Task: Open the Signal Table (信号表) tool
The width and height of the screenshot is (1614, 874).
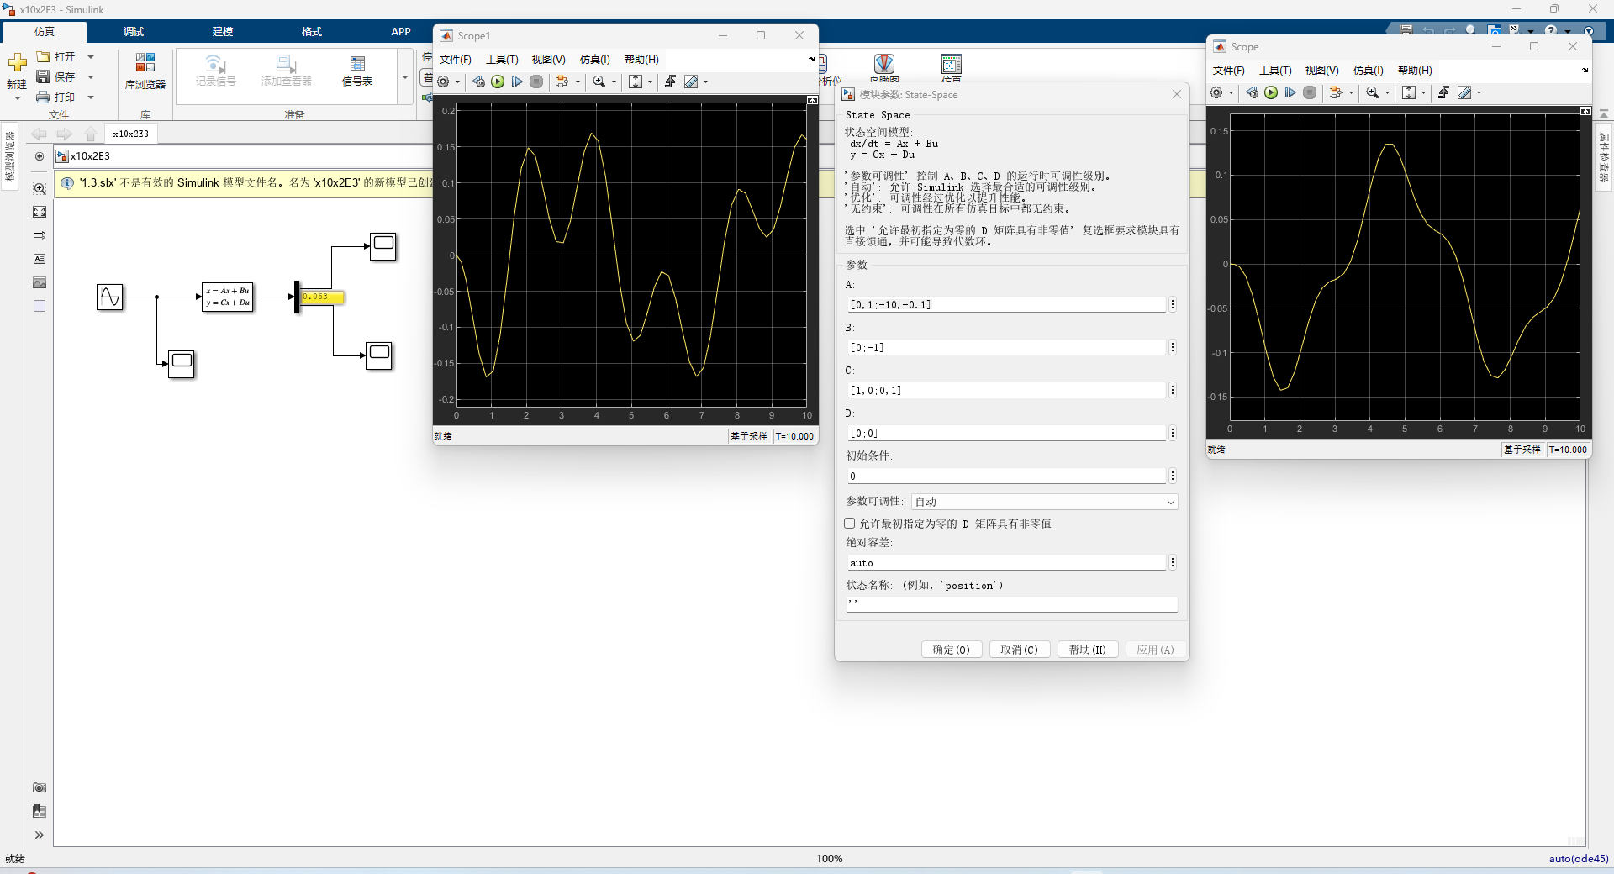Action: tap(357, 71)
